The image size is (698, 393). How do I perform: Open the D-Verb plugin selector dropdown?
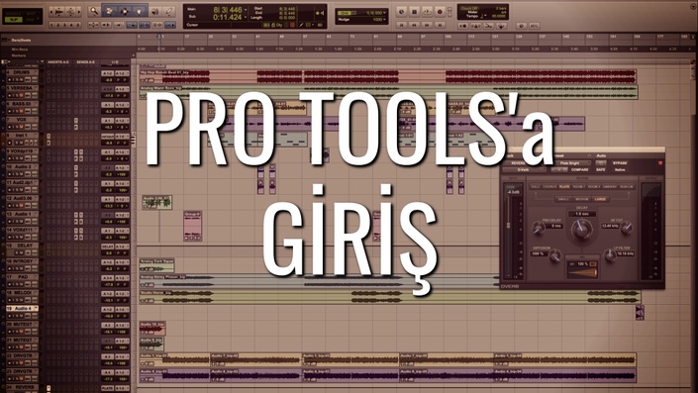(x=525, y=169)
